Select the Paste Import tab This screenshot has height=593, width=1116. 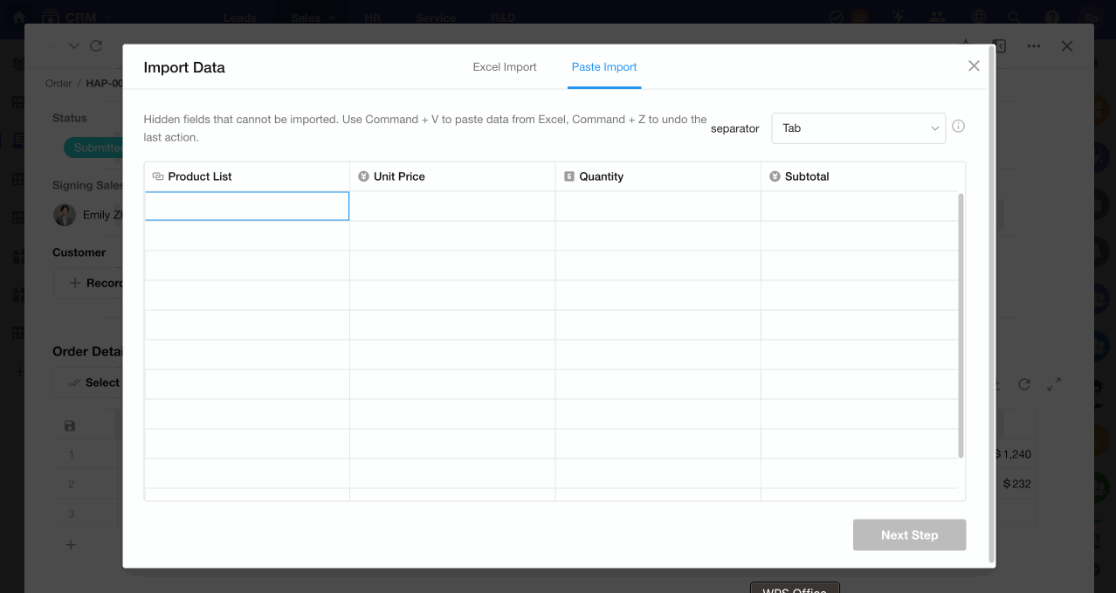pyautogui.click(x=604, y=67)
